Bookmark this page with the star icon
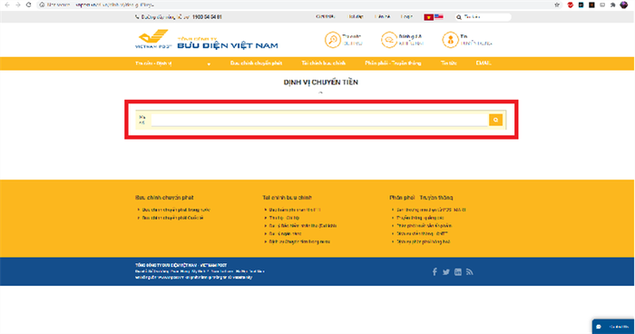 557,5
